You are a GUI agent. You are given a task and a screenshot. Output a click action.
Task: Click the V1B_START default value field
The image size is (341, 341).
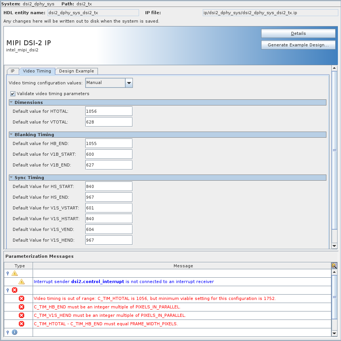pyautogui.click(x=109, y=154)
